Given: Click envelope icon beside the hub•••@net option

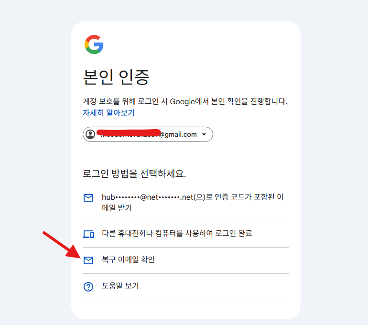Looking at the screenshot, I should coord(88,198).
